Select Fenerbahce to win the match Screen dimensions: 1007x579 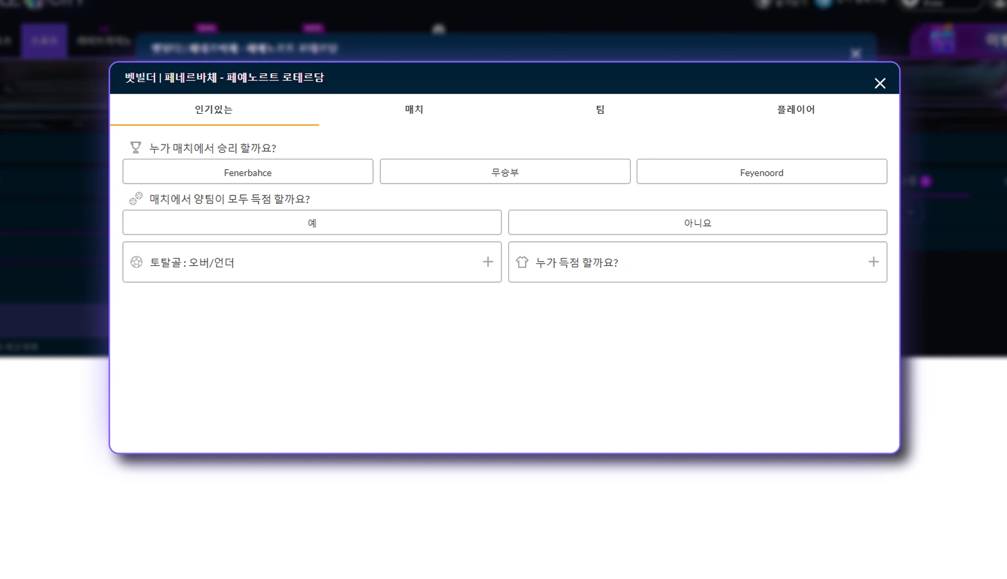(248, 172)
